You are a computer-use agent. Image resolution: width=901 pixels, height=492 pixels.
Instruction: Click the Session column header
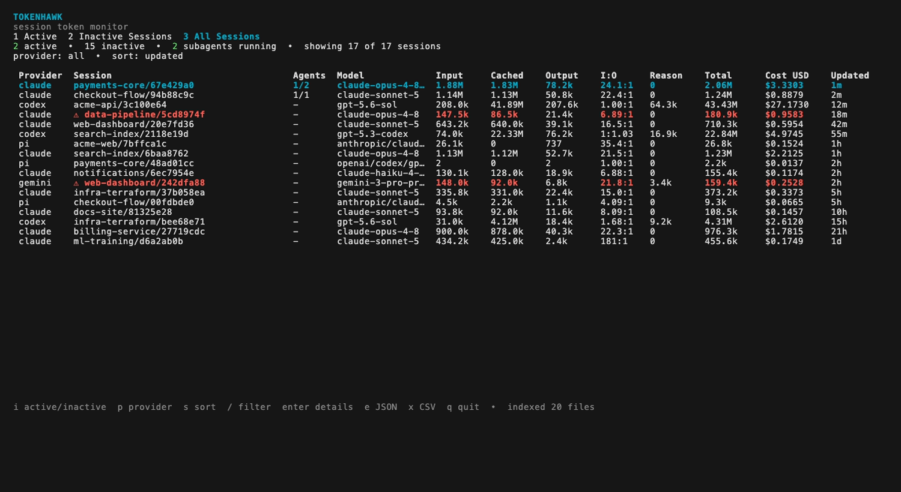pos(93,76)
